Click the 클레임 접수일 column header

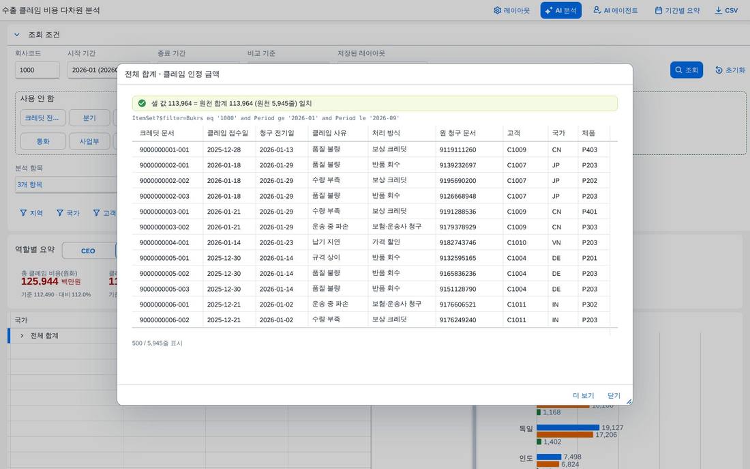[228, 133]
